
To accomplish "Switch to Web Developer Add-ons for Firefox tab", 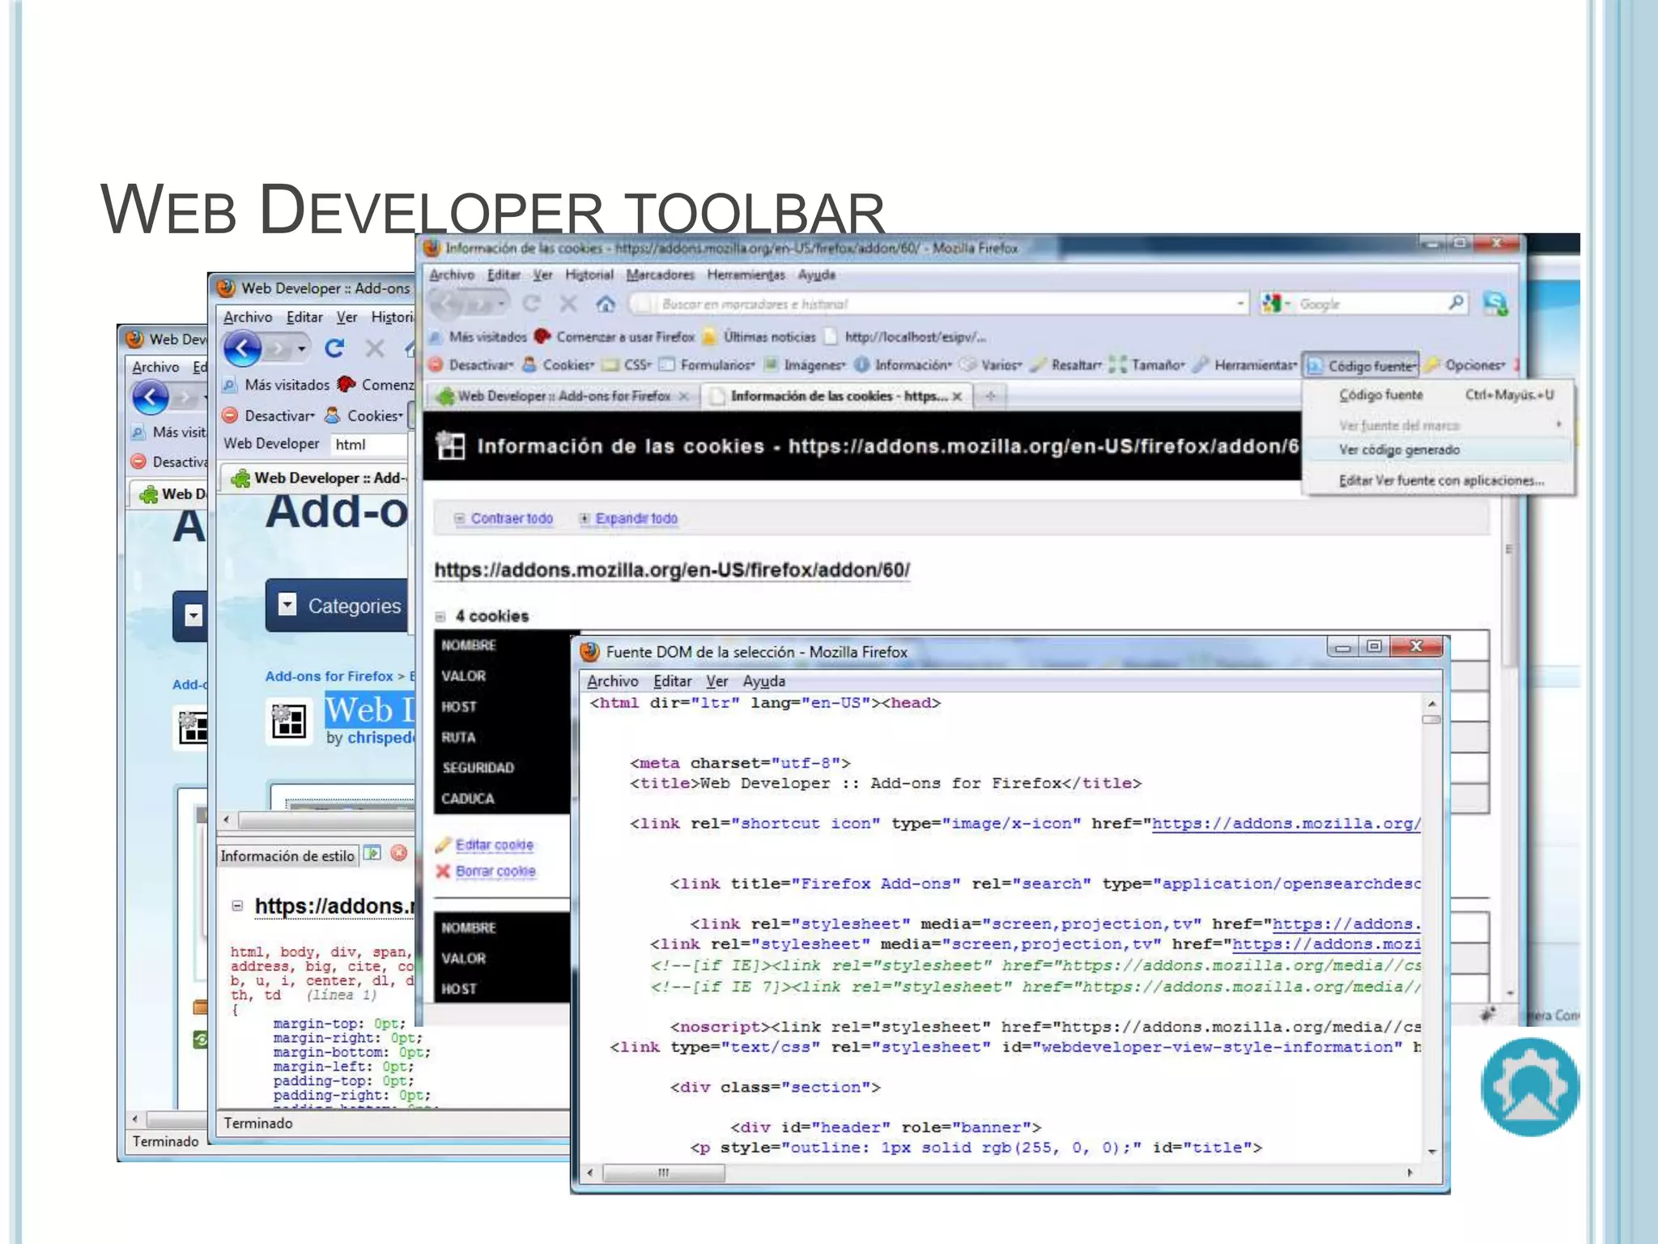I will click(x=563, y=396).
